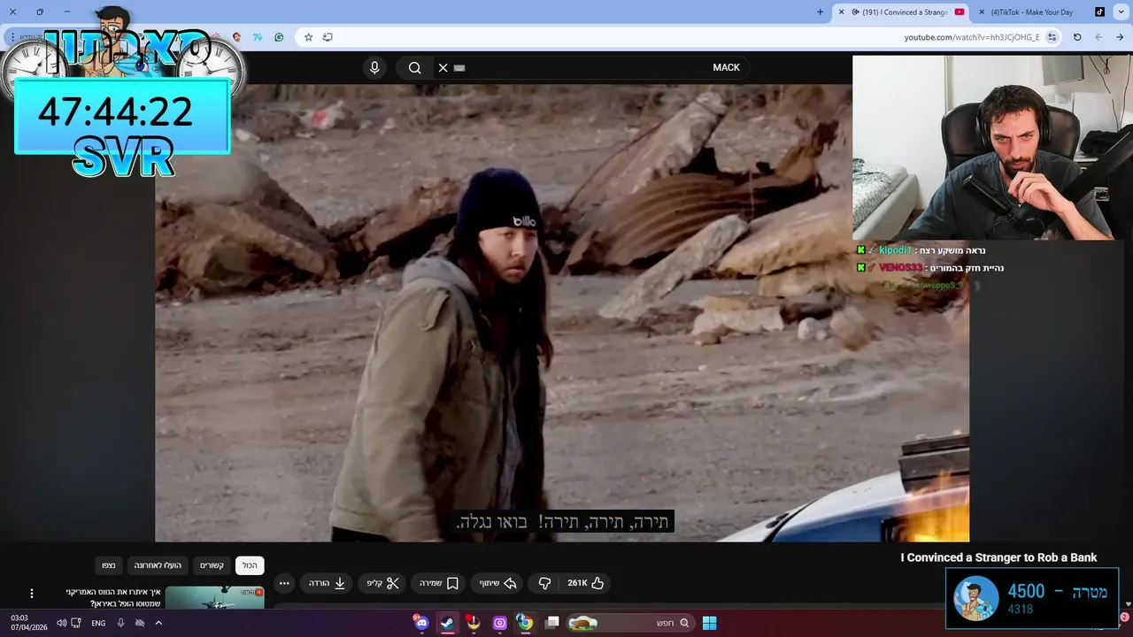Click the Clip (קליפ) scissors button
This screenshot has height=637, width=1133.
pyautogui.click(x=383, y=583)
